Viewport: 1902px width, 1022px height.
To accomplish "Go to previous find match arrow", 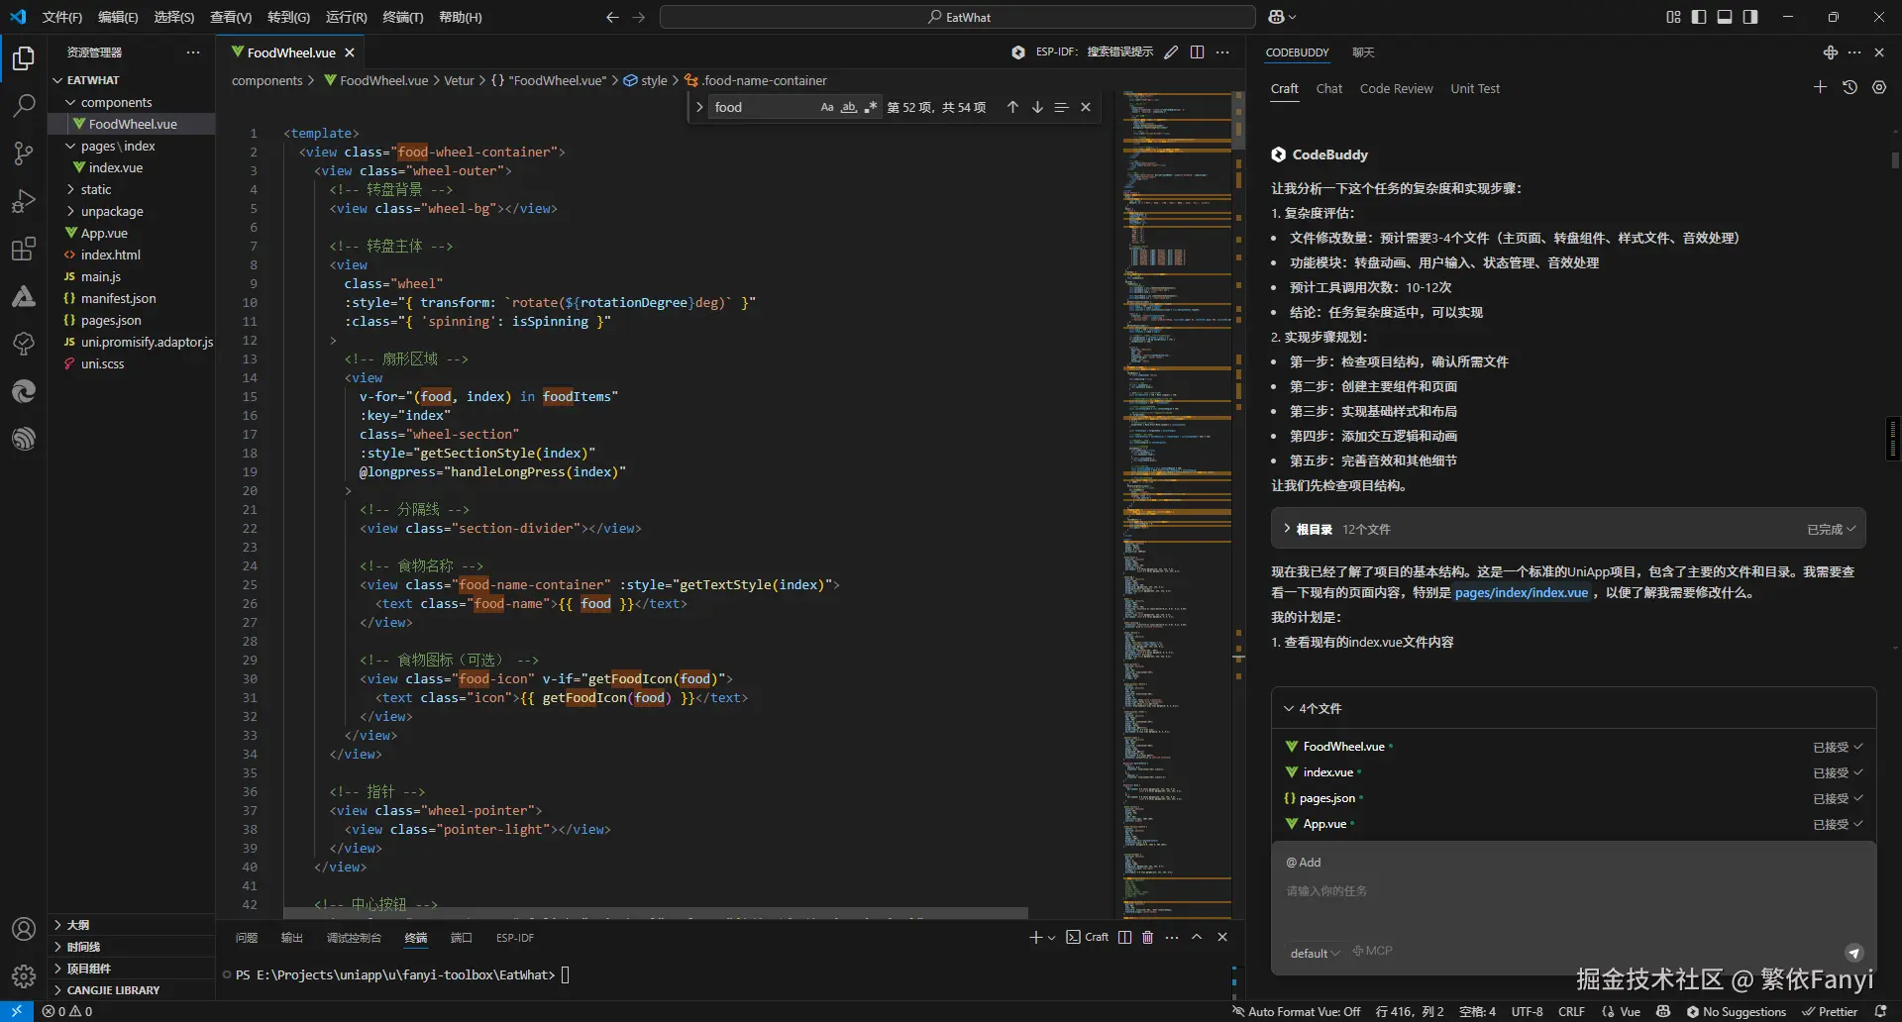I will 1012,107.
